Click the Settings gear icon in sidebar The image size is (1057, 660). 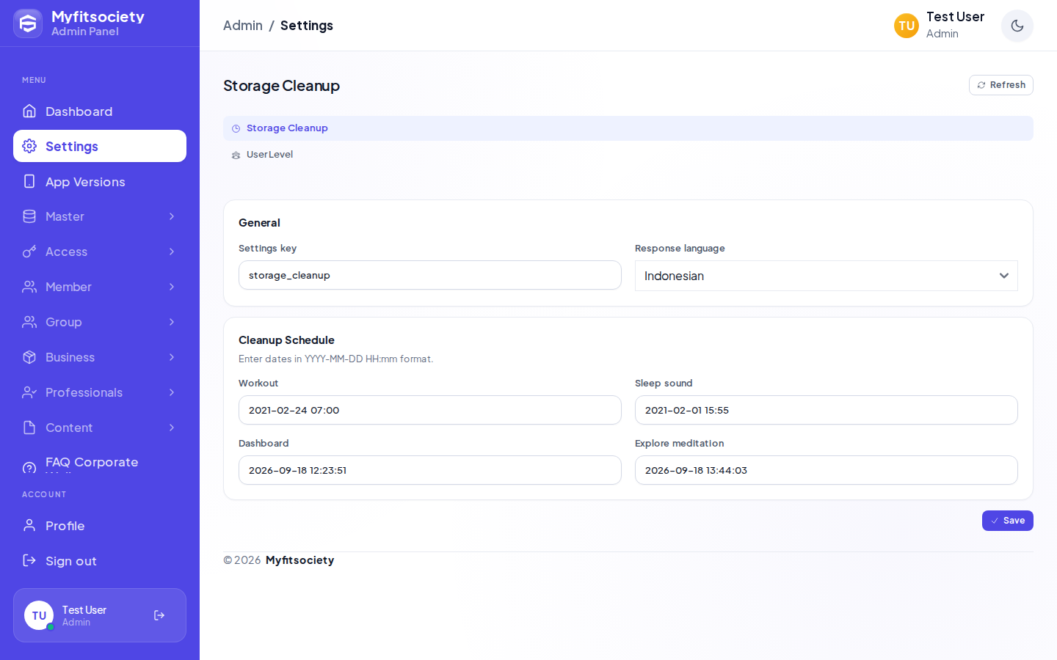29,146
